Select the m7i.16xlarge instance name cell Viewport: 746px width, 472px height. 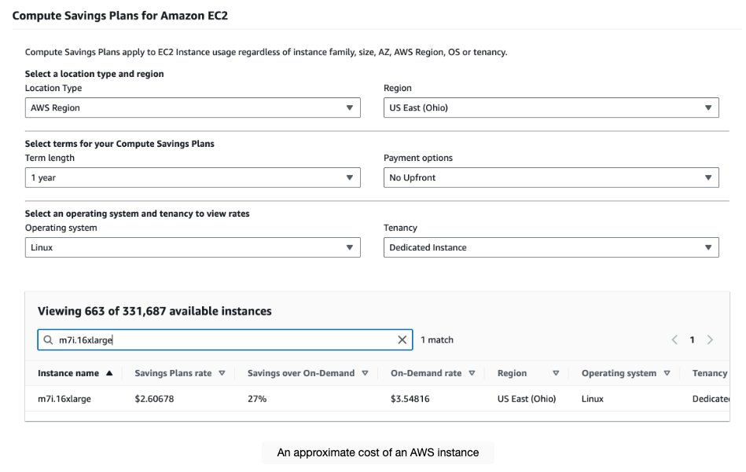click(x=64, y=399)
